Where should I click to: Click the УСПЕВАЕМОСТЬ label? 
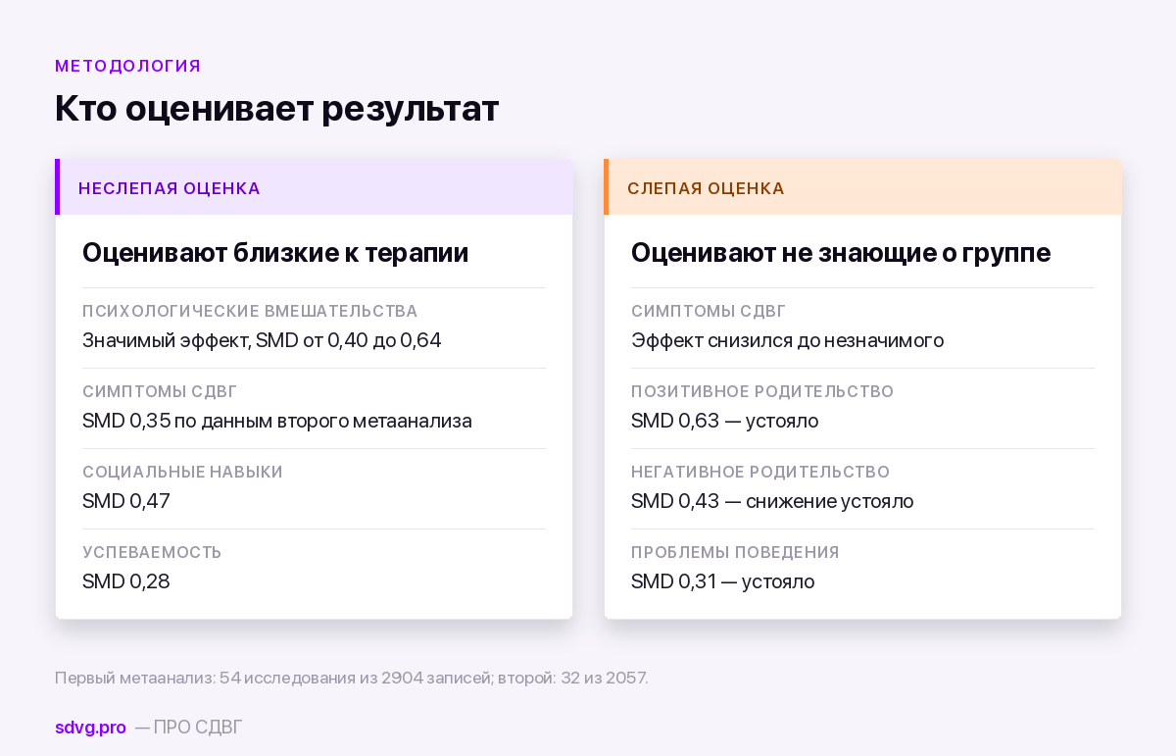point(152,553)
